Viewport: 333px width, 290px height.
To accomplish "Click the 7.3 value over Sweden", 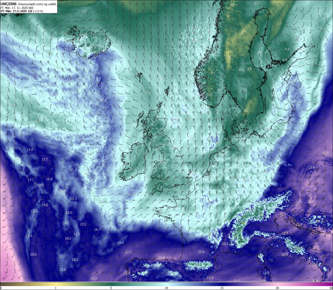I will (x=245, y=90).
